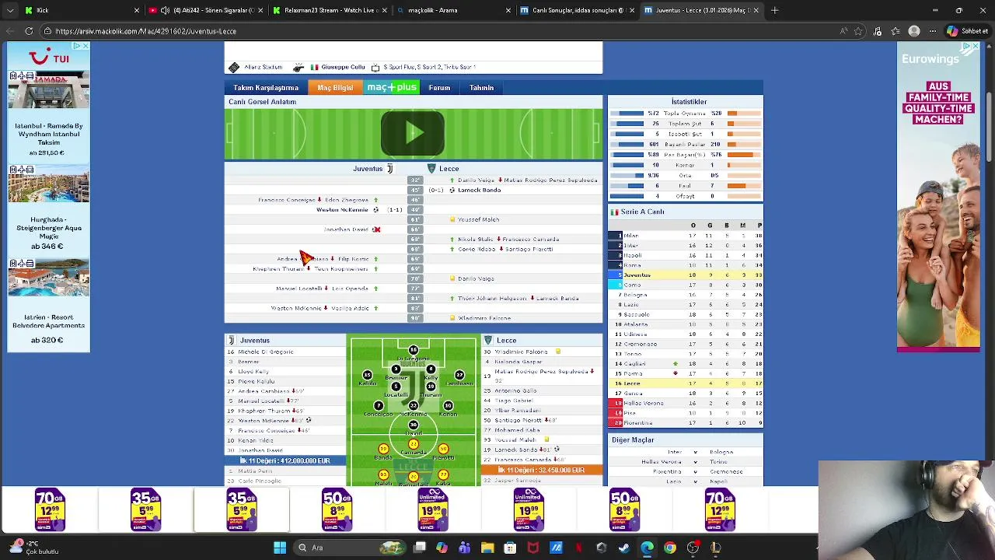The image size is (995, 560).
Task: Open Google Chrome from taskbar
Action: coord(669,548)
